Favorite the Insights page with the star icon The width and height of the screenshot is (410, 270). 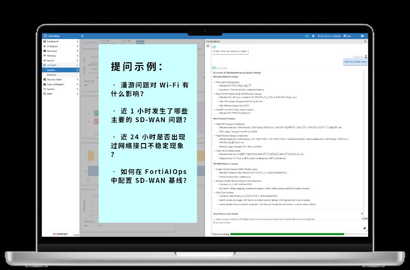(x=77, y=70)
